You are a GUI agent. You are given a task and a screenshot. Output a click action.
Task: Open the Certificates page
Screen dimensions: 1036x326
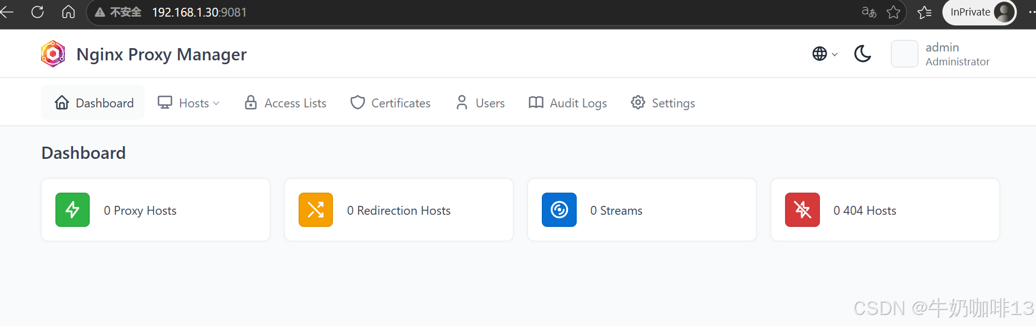390,103
